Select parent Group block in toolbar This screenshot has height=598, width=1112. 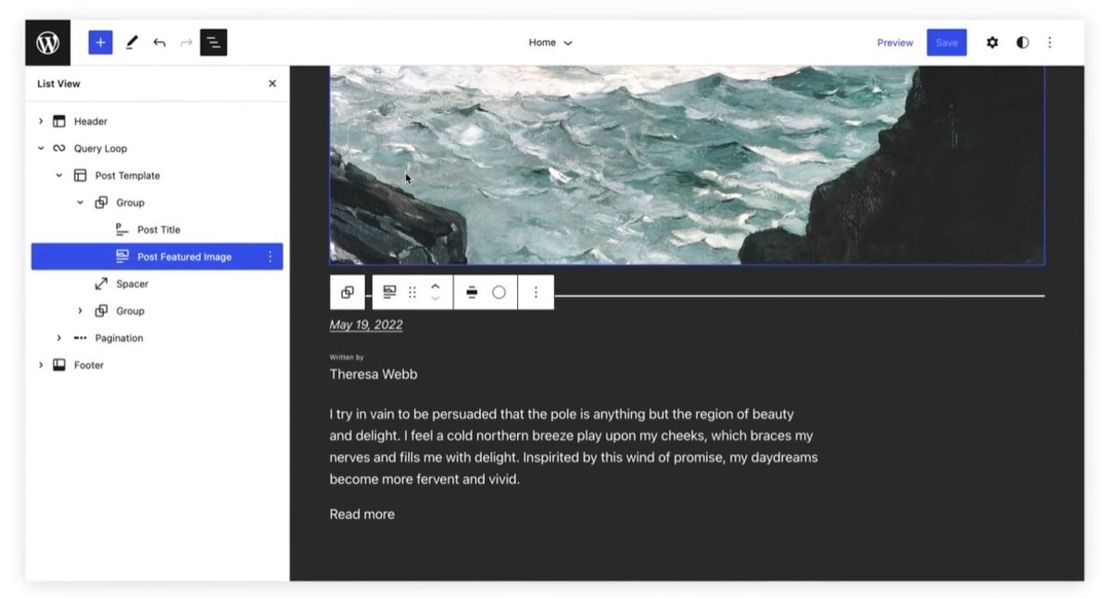pyautogui.click(x=347, y=293)
